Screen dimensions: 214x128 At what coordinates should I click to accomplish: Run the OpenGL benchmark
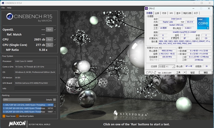[x=49, y=29]
